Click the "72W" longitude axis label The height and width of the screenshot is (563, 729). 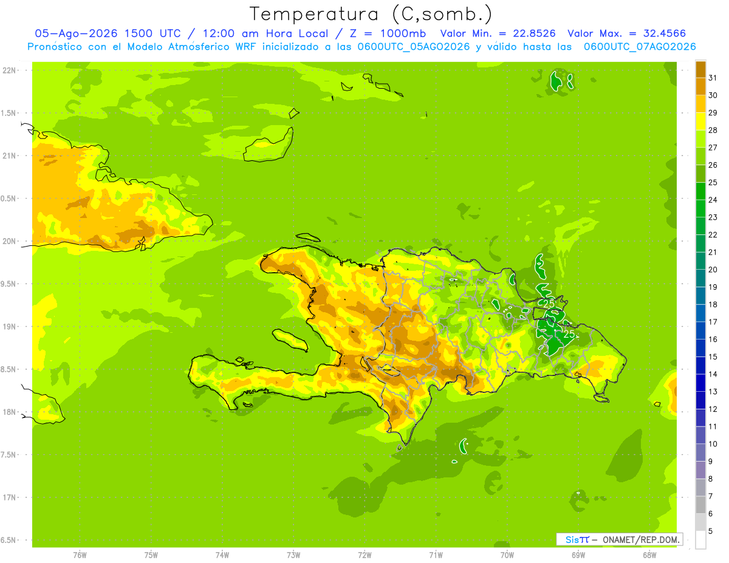(364, 554)
